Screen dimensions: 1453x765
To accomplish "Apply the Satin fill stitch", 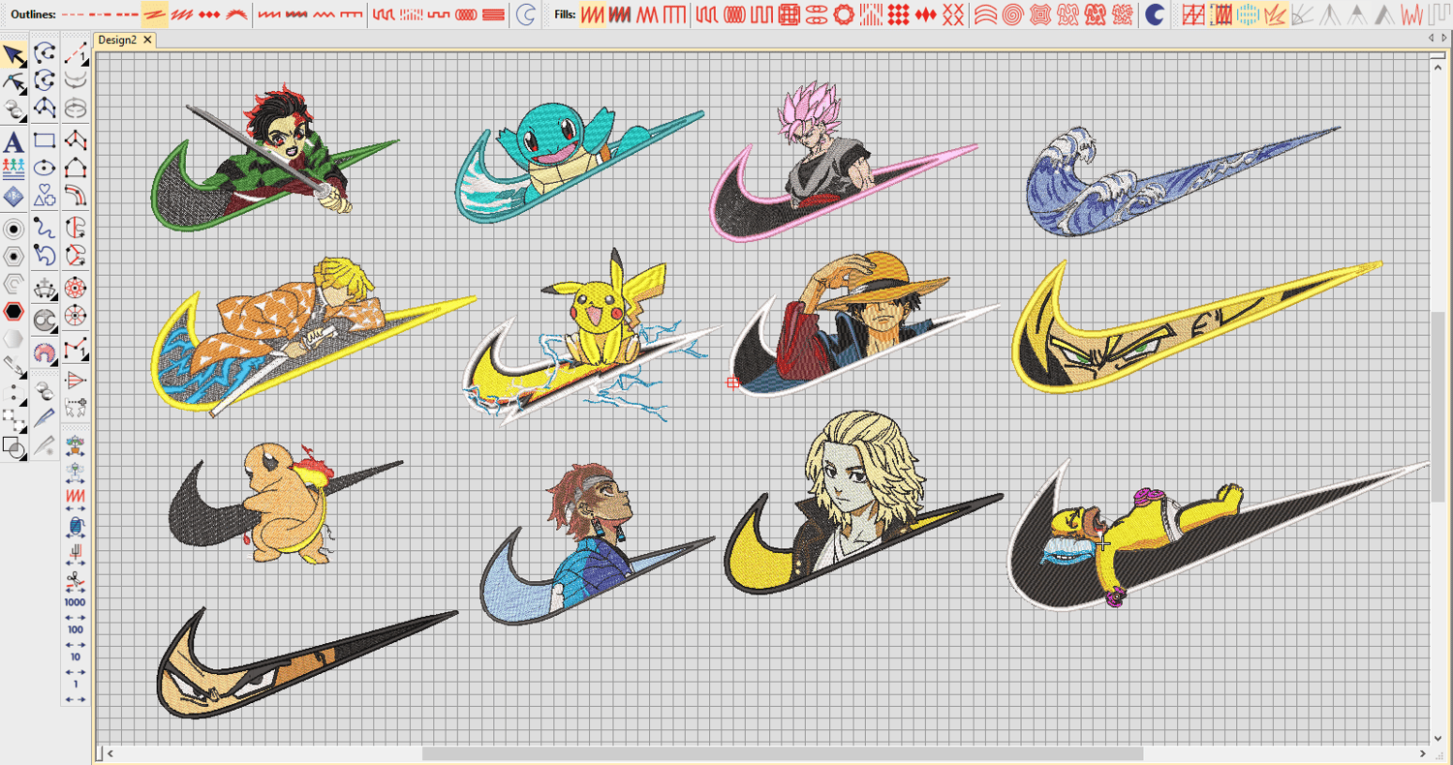I will click(x=592, y=15).
